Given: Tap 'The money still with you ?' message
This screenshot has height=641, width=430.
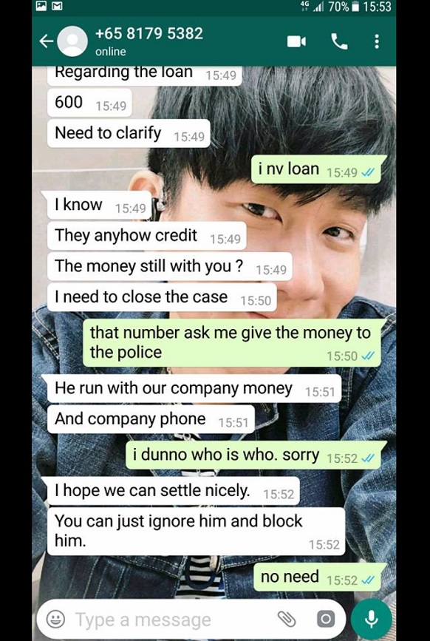Looking at the screenshot, I should 169,267.
